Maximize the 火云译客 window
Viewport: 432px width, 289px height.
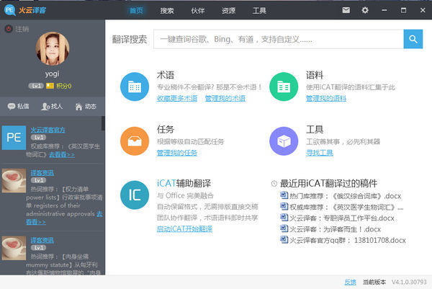point(403,10)
